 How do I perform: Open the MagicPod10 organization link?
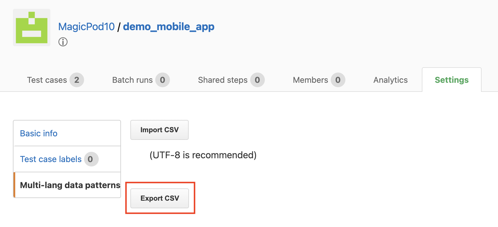coord(86,27)
